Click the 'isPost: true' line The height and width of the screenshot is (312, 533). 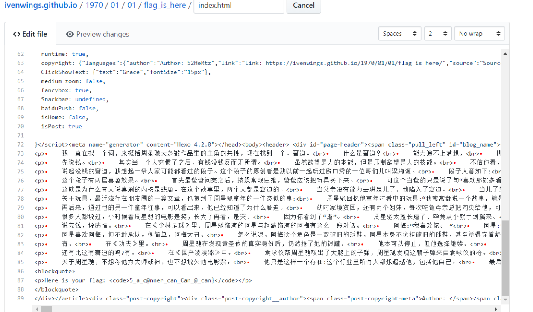tap(61, 126)
